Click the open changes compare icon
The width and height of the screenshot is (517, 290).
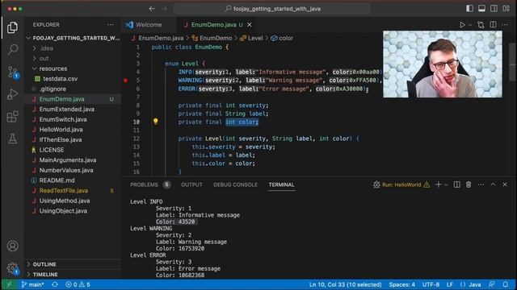481,25
